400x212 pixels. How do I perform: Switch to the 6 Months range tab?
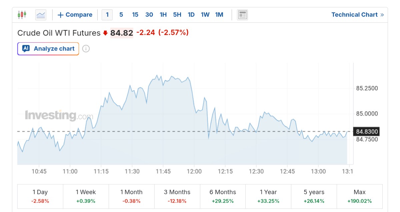223,196
